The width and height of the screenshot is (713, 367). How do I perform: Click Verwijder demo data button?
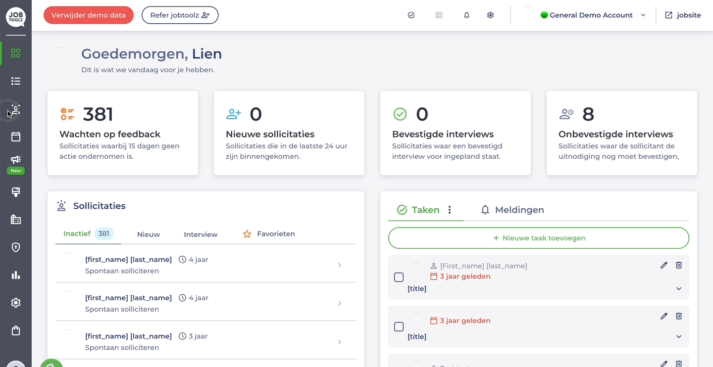[x=89, y=15]
